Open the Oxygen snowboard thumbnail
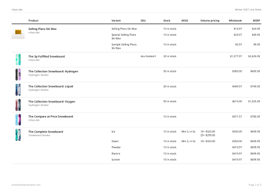Image resolution: width=273 pixels, height=193 pixels. pyautogui.click(x=18, y=105)
